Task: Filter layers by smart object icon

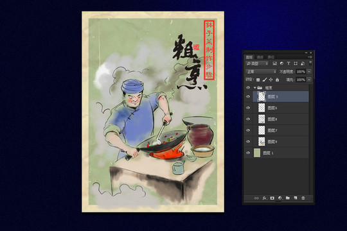Action: (302, 64)
